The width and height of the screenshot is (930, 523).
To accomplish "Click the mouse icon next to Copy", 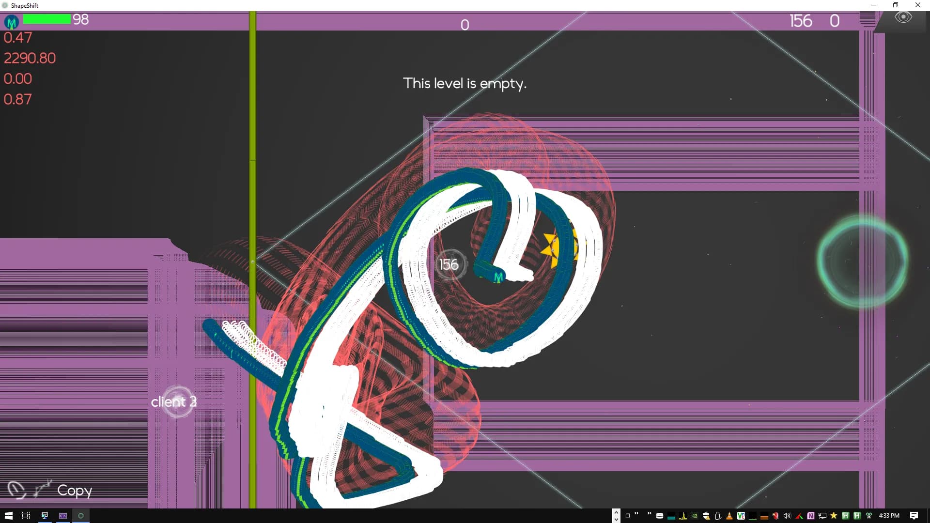I will [x=16, y=490].
